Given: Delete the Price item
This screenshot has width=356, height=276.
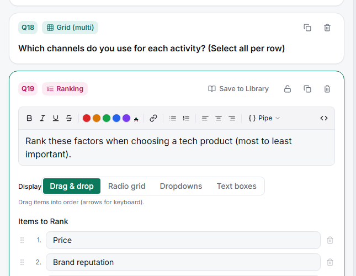Looking at the screenshot, I should coord(330,240).
